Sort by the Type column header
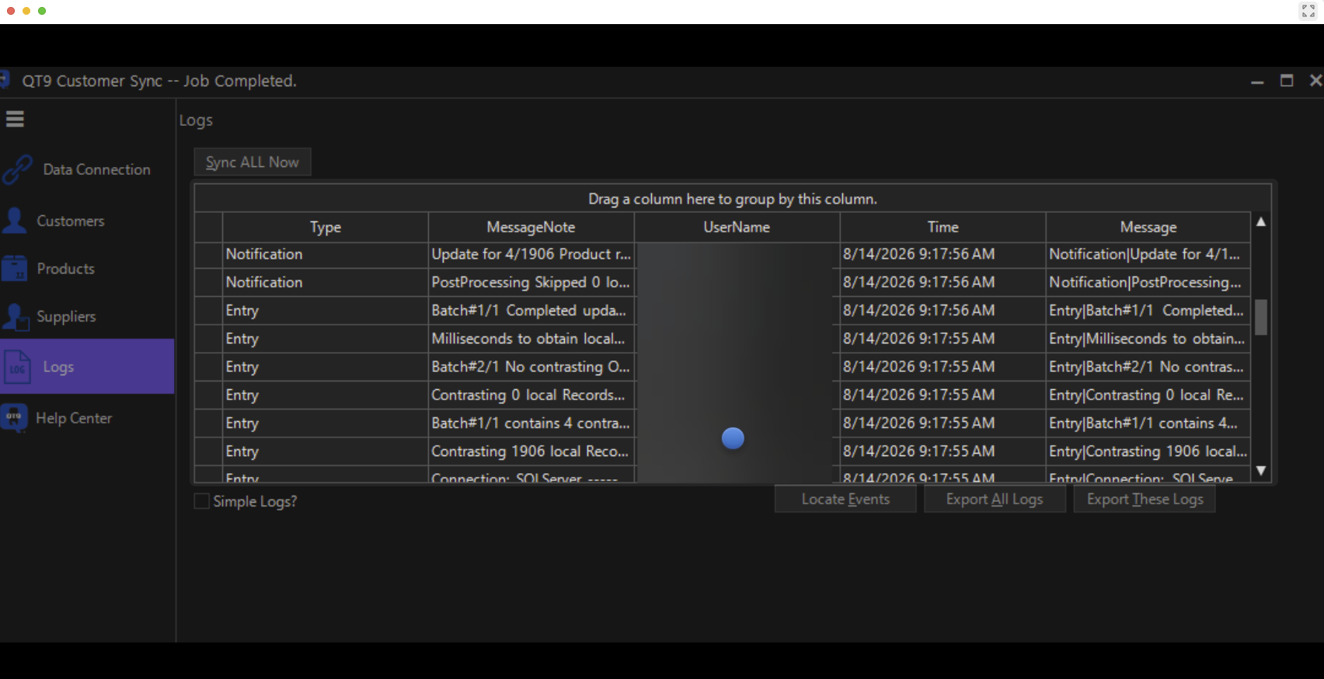1324x679 pixels. coord(325,227)
